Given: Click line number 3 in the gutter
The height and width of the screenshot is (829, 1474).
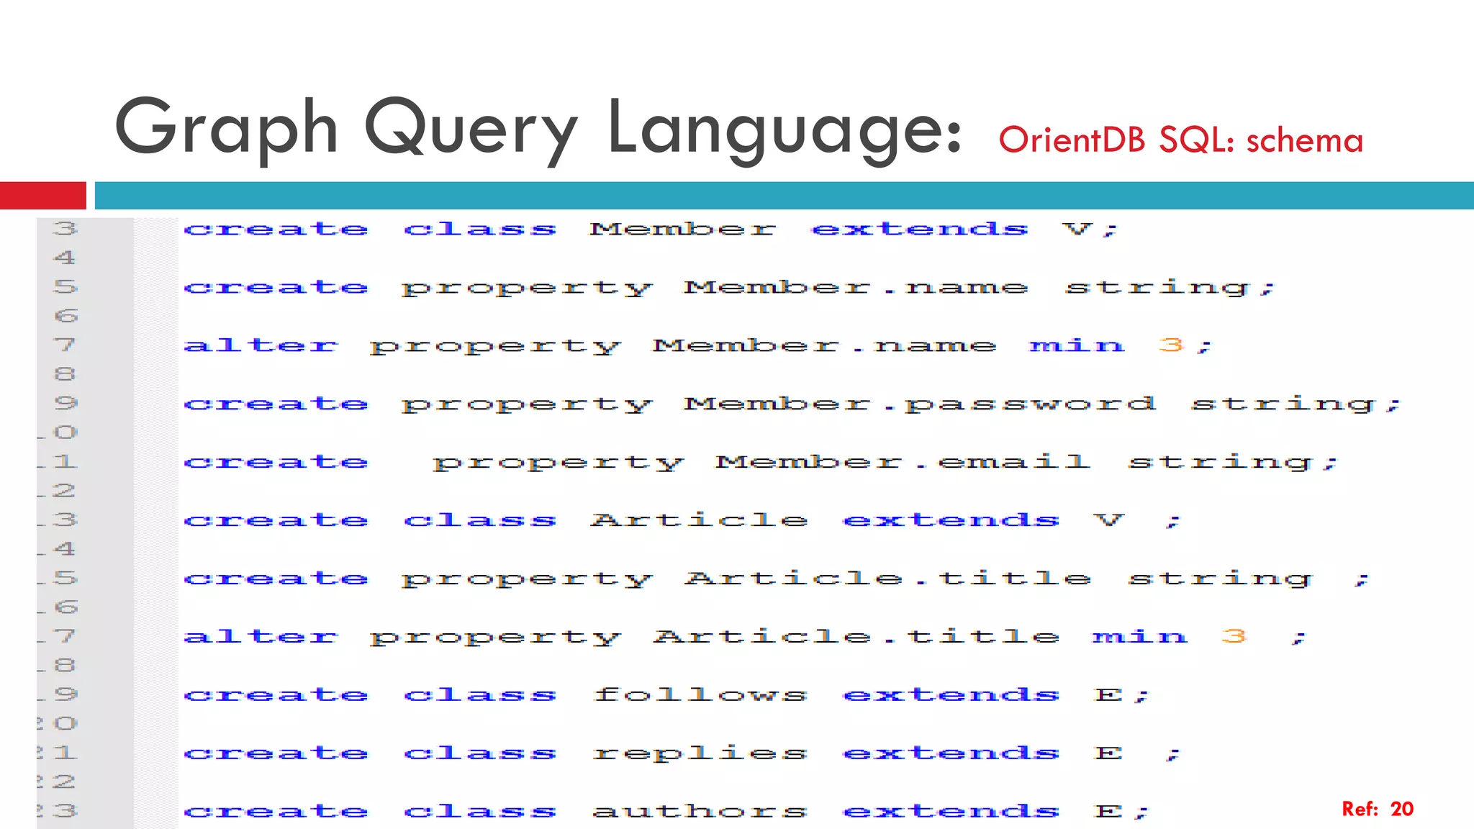Looking at the screenshot, I should pos(65,229).
